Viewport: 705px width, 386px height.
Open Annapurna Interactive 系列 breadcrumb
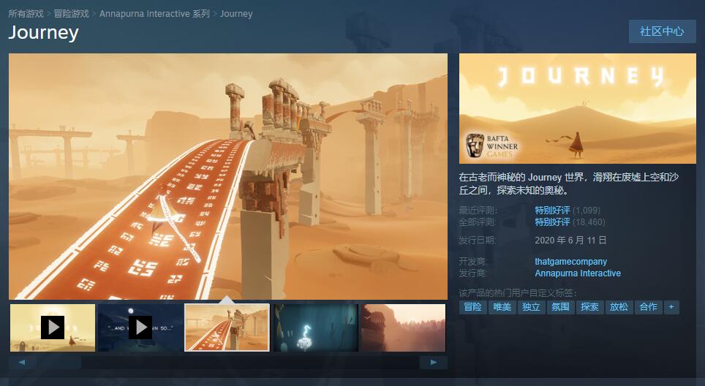154,14
